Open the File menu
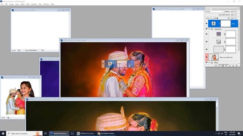The width and height of the screenshot is (243, 136). (x=2, y=4)
